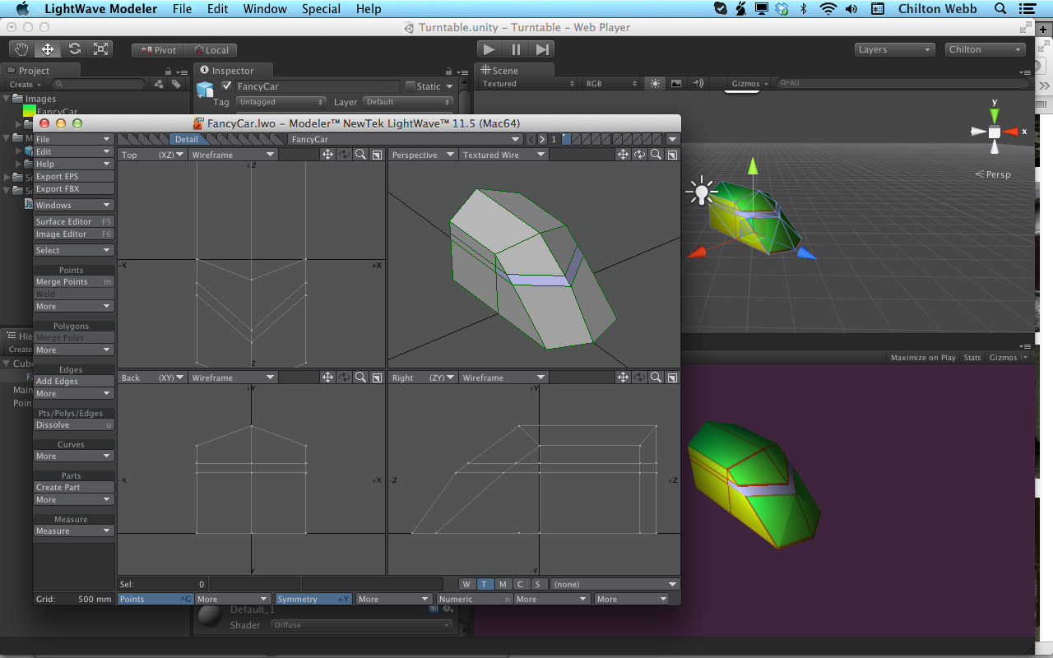Go to previous layer bank arrow
Screen dimensions: 1053x658
pyautogui.click(x=531, y=139)
